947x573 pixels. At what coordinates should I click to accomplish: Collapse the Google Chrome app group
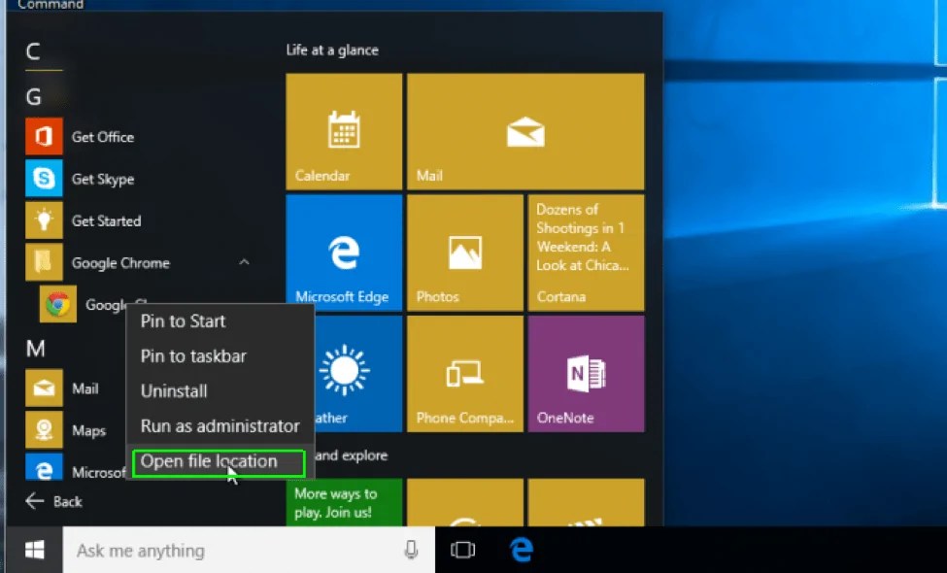[244, 262]
